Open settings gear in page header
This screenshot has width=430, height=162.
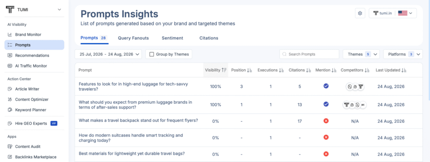pos(360,13)
